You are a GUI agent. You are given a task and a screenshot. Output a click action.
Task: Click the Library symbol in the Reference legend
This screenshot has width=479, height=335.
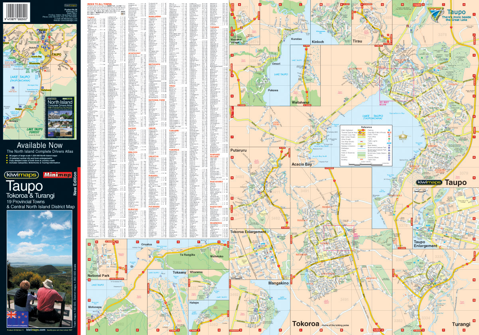(x=389, y=156)
